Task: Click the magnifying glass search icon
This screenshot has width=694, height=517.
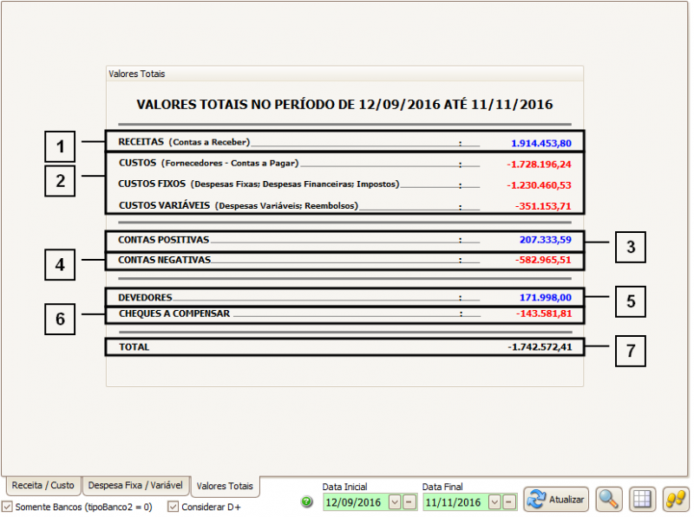Action: coord(609,499)
